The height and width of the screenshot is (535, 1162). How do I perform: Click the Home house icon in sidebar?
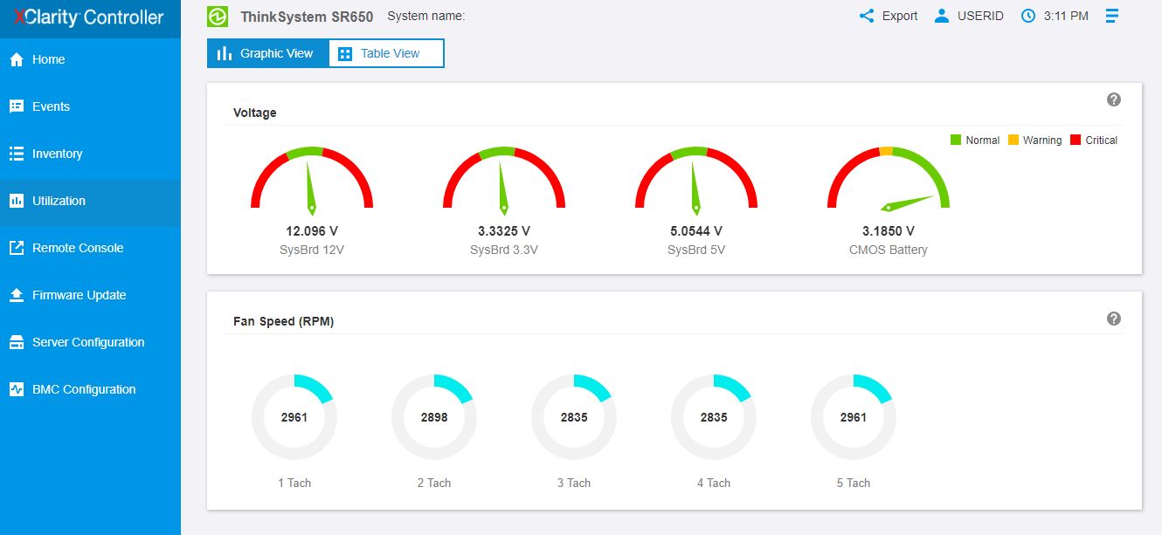pos(16,59)
